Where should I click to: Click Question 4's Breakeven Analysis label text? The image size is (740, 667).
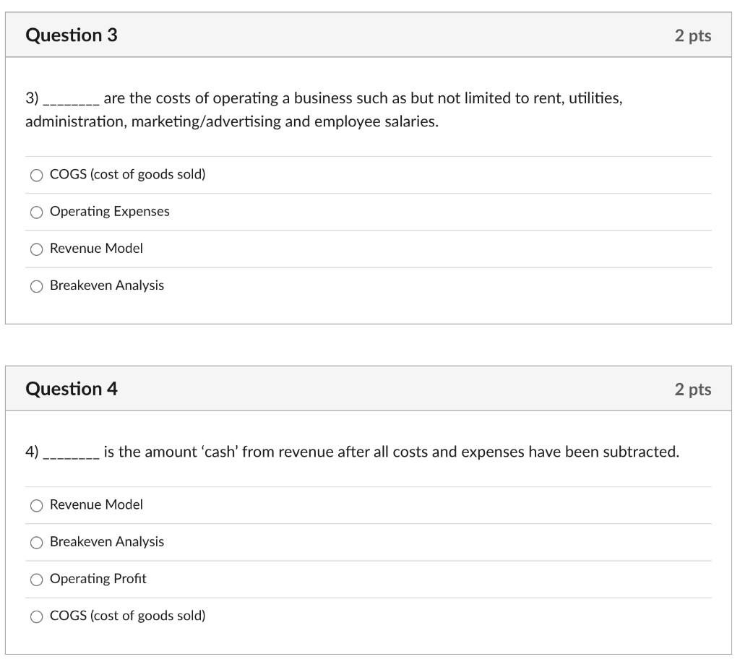pyautogui.click(x=107, y=542)
